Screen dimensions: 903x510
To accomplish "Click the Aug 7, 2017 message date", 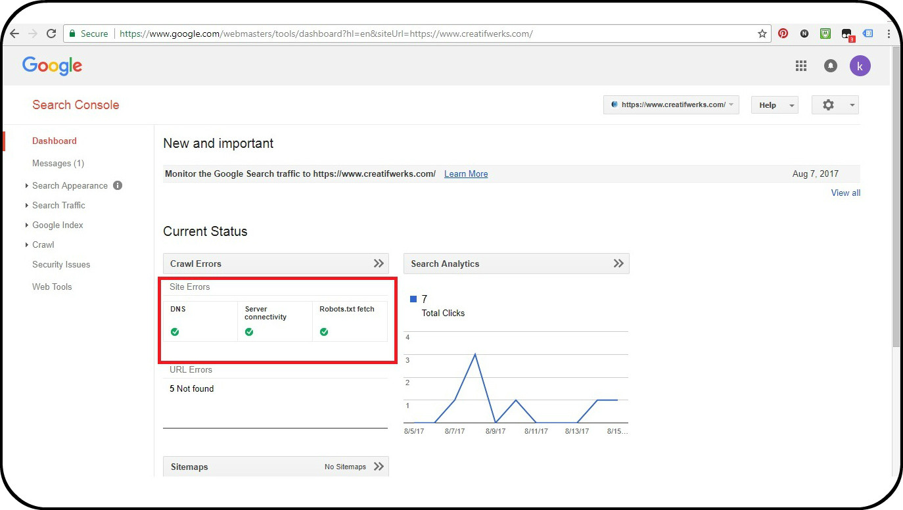I will coord(816,174).
